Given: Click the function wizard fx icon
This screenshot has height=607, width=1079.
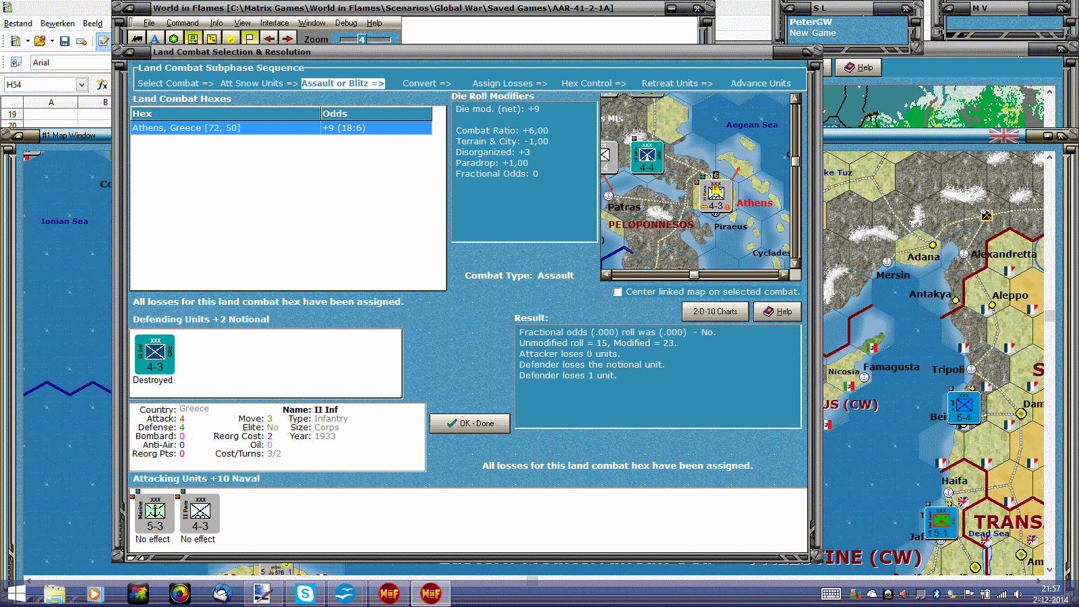Looking at the screenshot, I should pyautogui.click(x=102, y=84).
